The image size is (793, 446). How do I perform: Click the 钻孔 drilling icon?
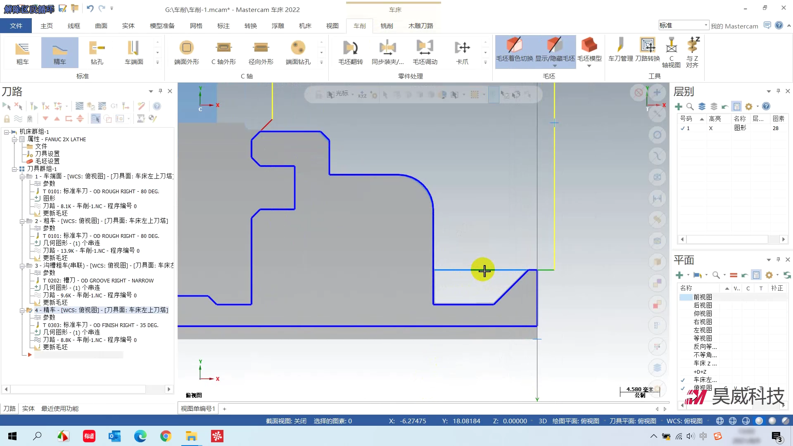[97, 53]
